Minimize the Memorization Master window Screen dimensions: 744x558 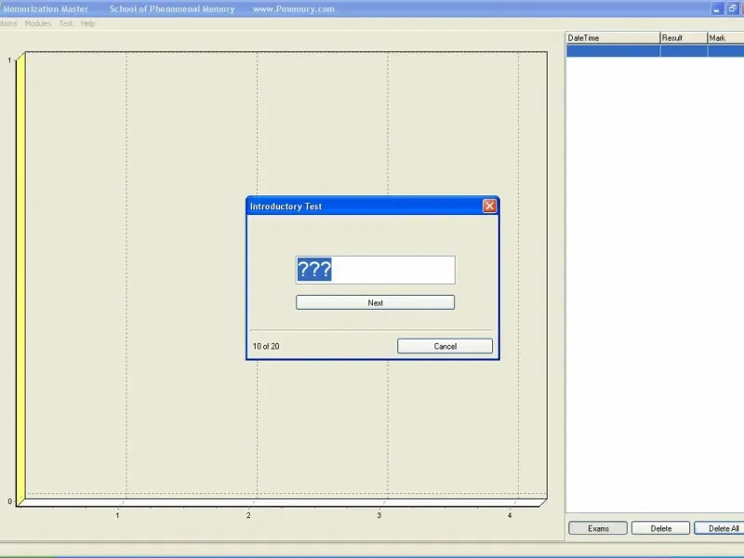tap(716, 8)
